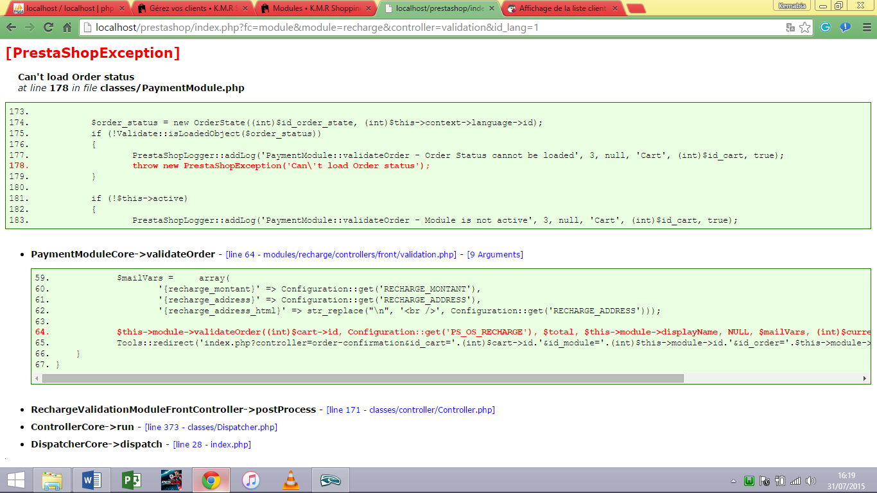Open the line 64 validation.php link

click(x=341, y=255)
